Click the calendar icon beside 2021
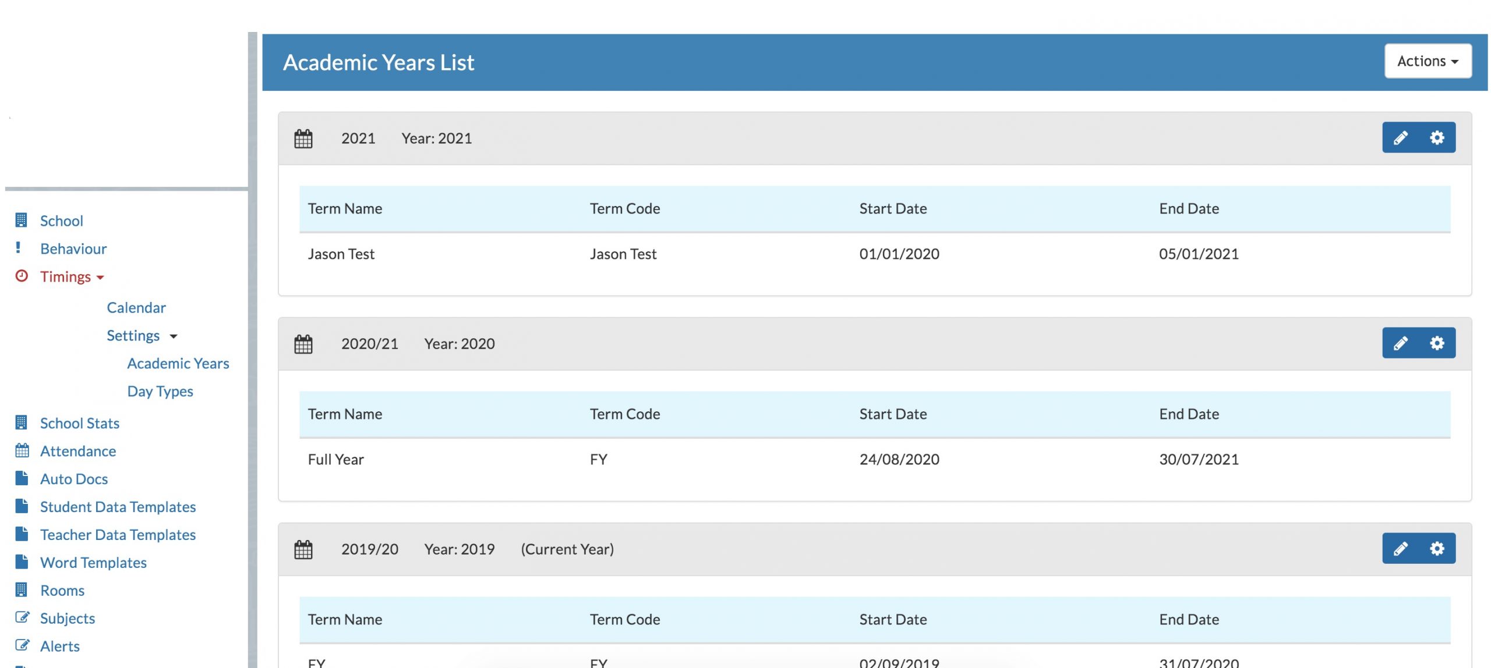 pyautogui.click(x=303, y=138)
